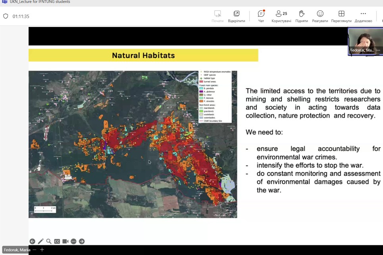Click the Fedoruk participant video thumbnail
The height and width of the screenshot is (255, 383).
click(x=364, y=40)
